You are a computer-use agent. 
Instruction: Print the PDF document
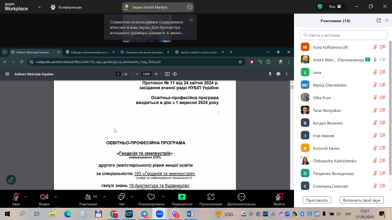pos(278,74)
